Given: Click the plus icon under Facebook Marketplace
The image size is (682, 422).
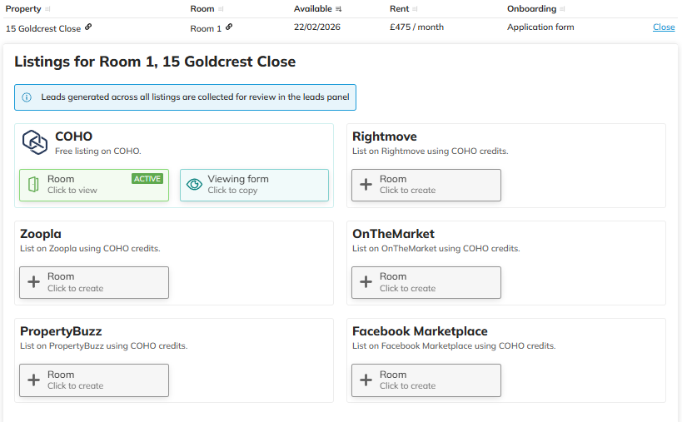Looking at the screenshot, I should [366, 380].
